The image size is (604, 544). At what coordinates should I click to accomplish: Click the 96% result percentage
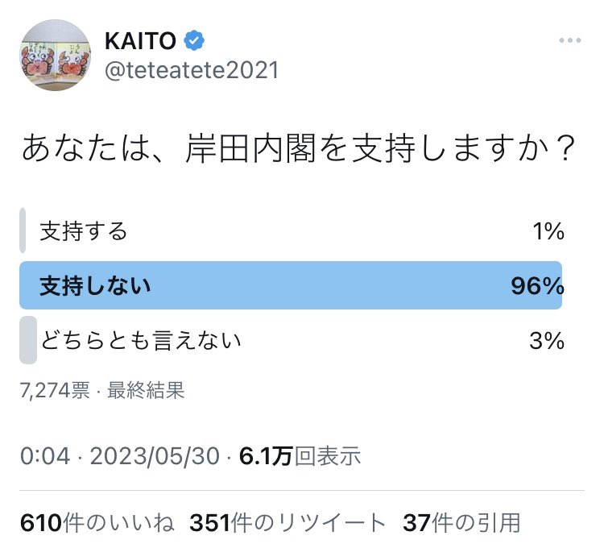[x=537, y=285]
